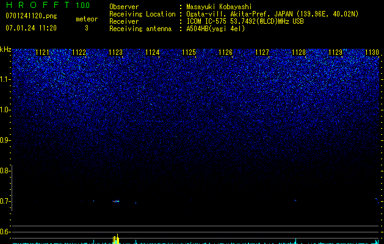Viewport: 384px width, 244px height.
Task: Click the 1130 time marker
Action: [x=372, y=52]
